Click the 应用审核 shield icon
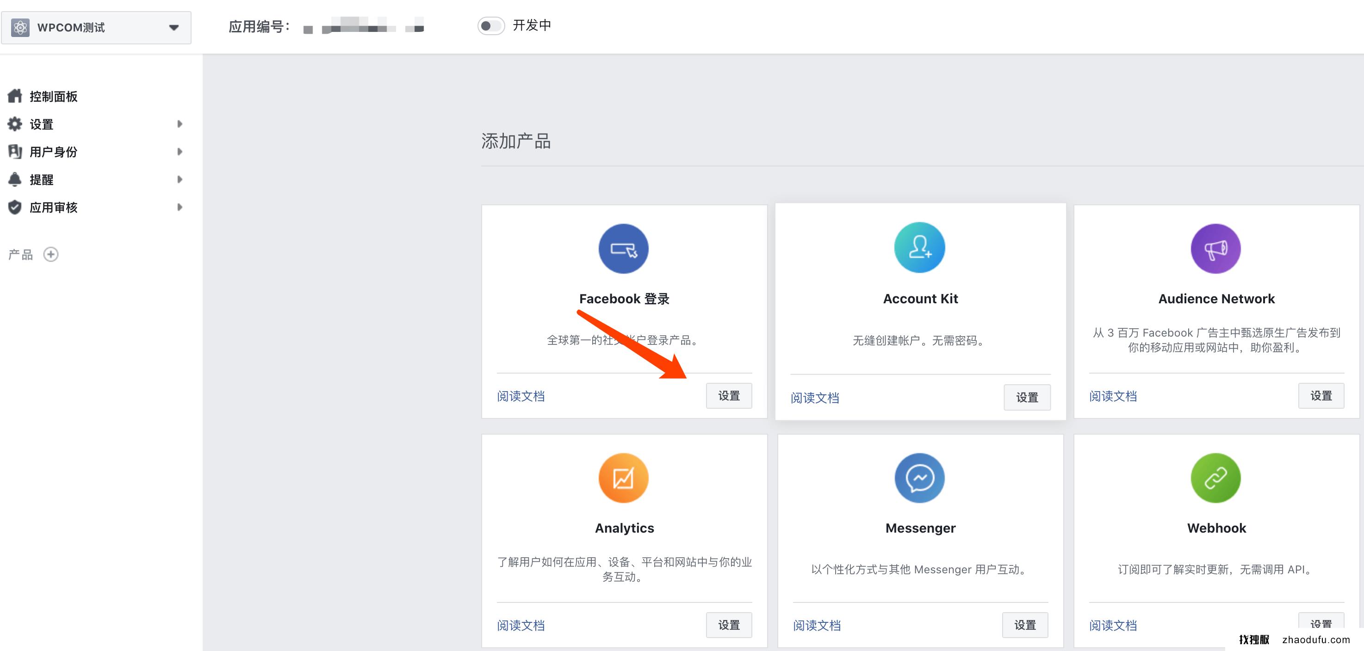 (x=15, y=207)
